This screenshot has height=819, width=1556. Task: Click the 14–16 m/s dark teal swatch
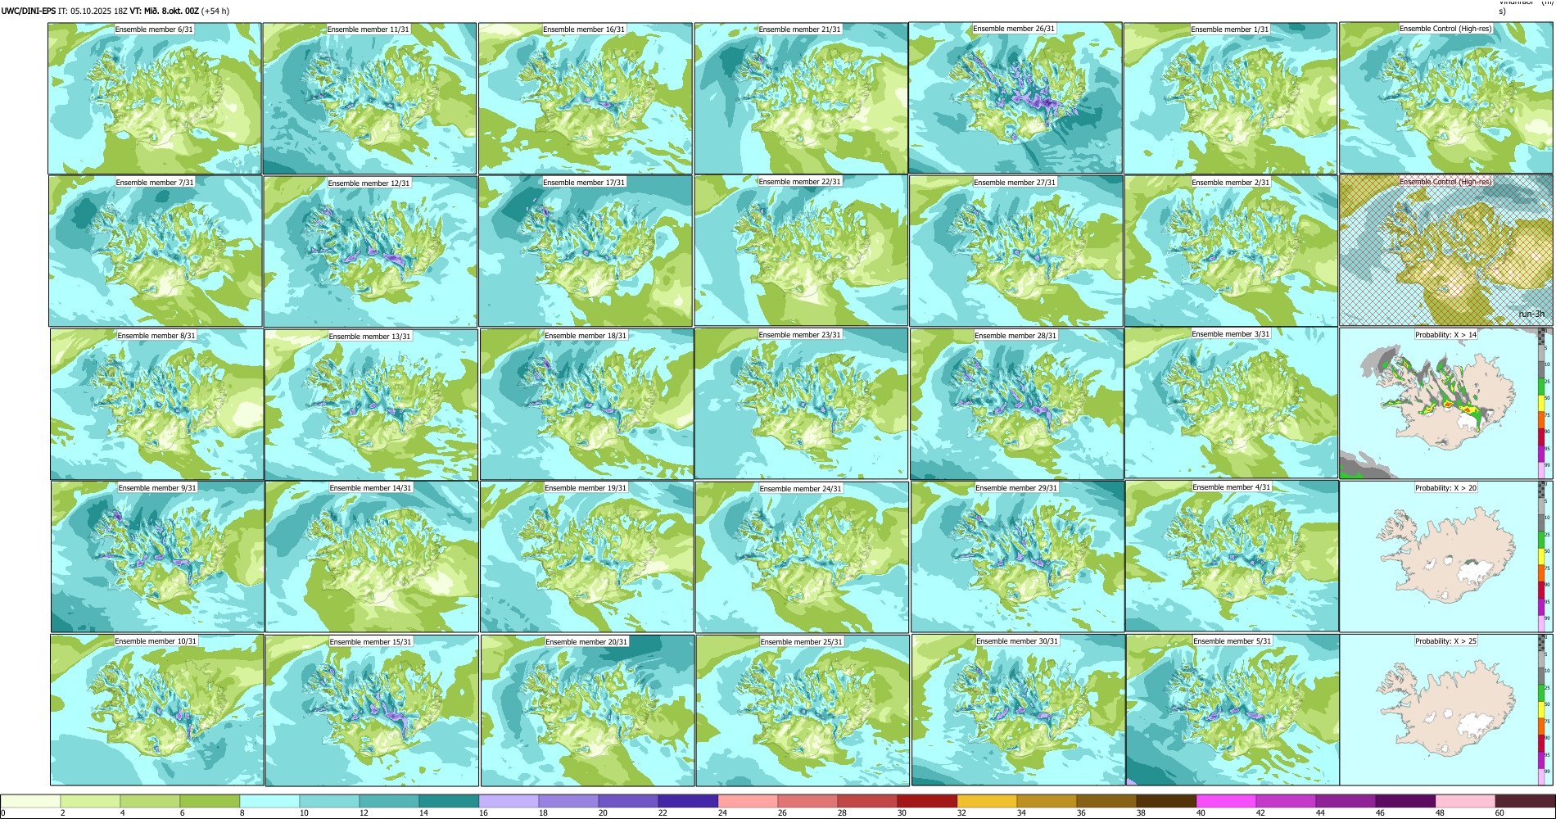pyautogui.click(x=449, y=801)
